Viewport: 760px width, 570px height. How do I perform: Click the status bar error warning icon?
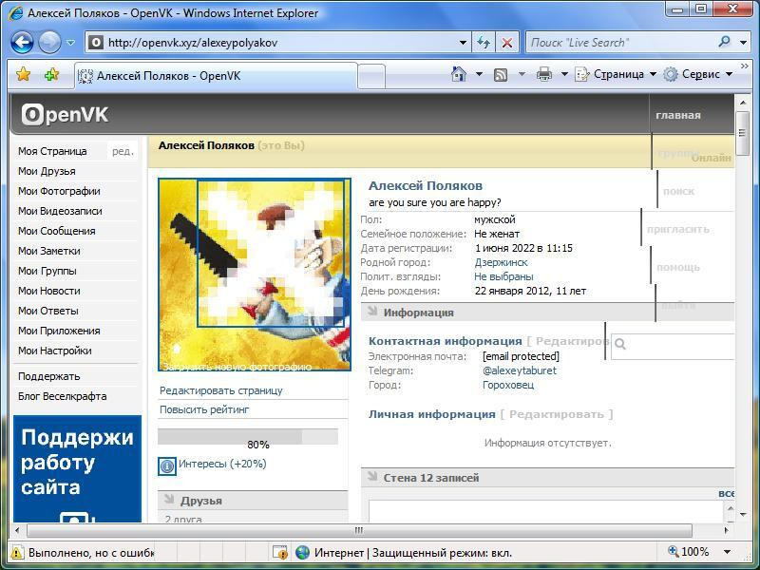16,552
